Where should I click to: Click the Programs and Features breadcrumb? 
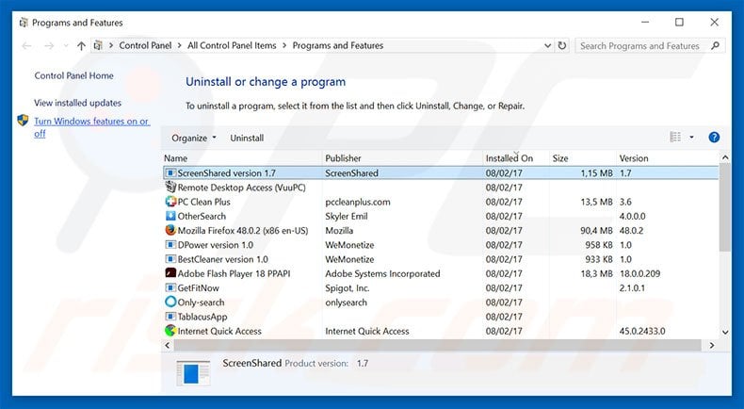point(338,45)
